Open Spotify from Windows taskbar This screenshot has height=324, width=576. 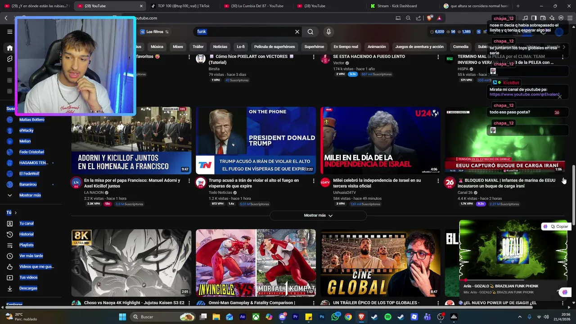(x=388, y=317)
